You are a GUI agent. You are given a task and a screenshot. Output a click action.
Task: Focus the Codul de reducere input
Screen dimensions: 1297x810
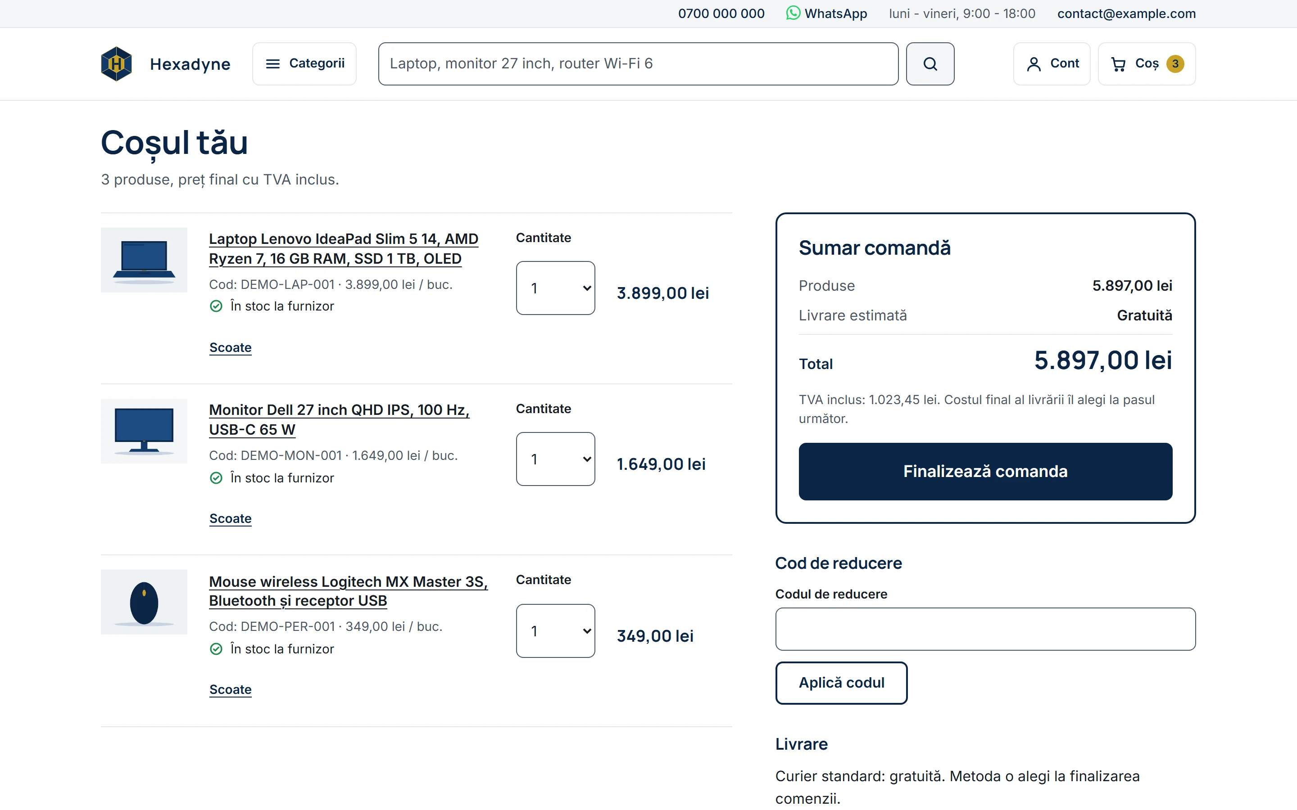(x=985, y=630)
